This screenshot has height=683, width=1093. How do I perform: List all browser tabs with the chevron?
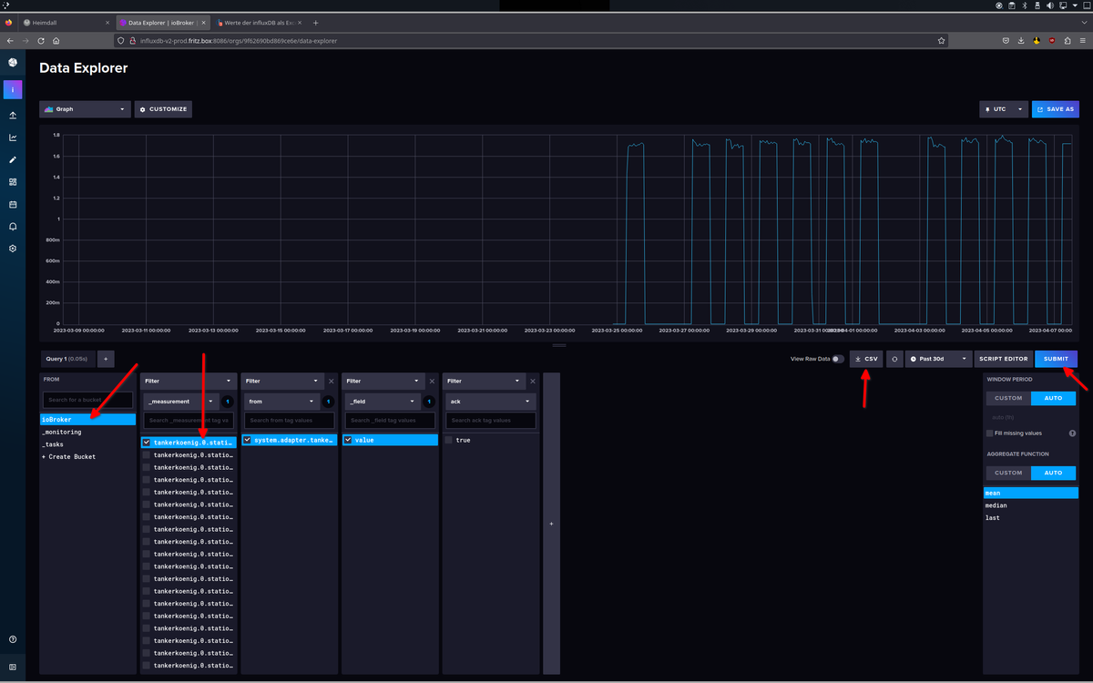[x=1083, y=22]
